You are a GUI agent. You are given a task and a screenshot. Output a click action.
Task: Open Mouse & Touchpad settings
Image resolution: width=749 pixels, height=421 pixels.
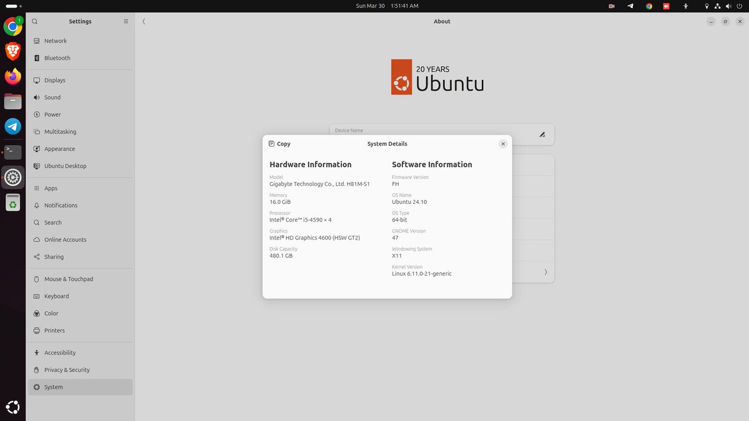81,279
